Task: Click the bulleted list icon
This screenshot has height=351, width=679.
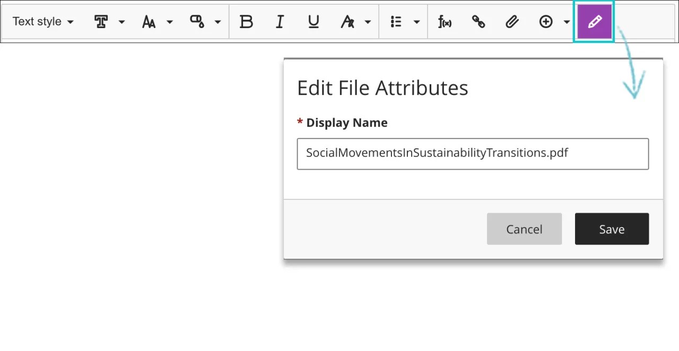Action: tap(396, 22)
